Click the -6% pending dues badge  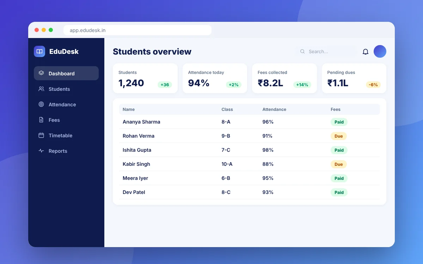click(373, 85)
